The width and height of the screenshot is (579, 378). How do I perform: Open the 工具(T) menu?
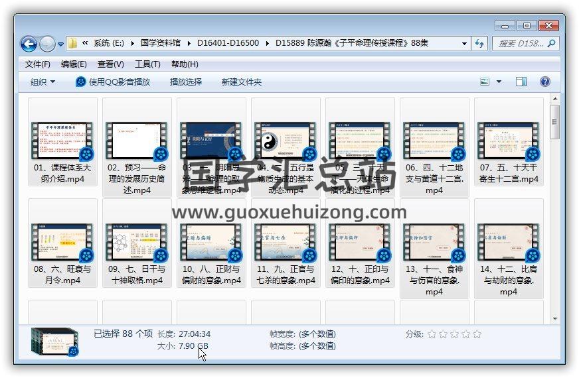click(x=147, y=64)
